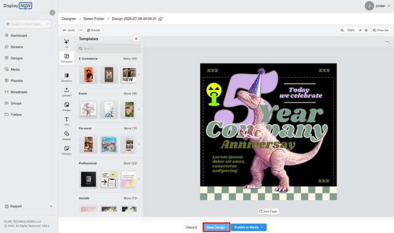
Task: Select the orange E-Commerce template thumbnail
Action: (x=88, y=74)
